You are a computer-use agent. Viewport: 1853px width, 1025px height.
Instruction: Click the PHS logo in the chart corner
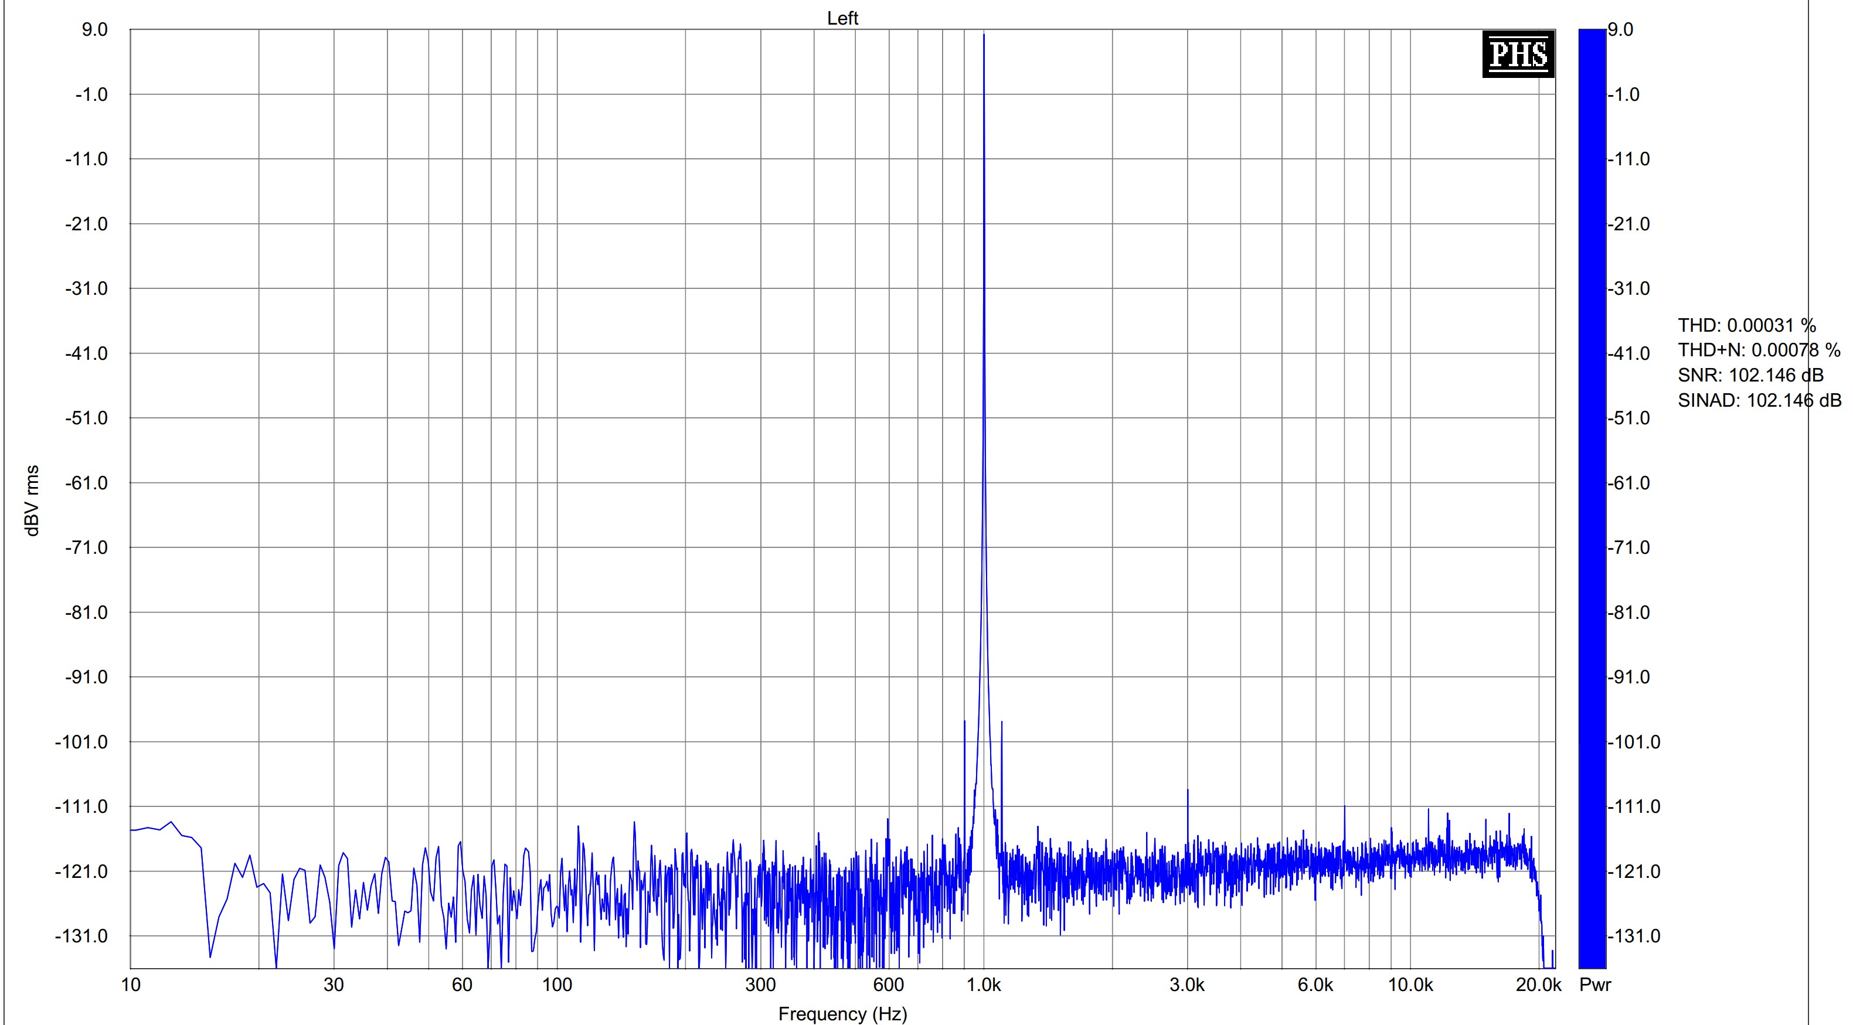coord(1518,54)
